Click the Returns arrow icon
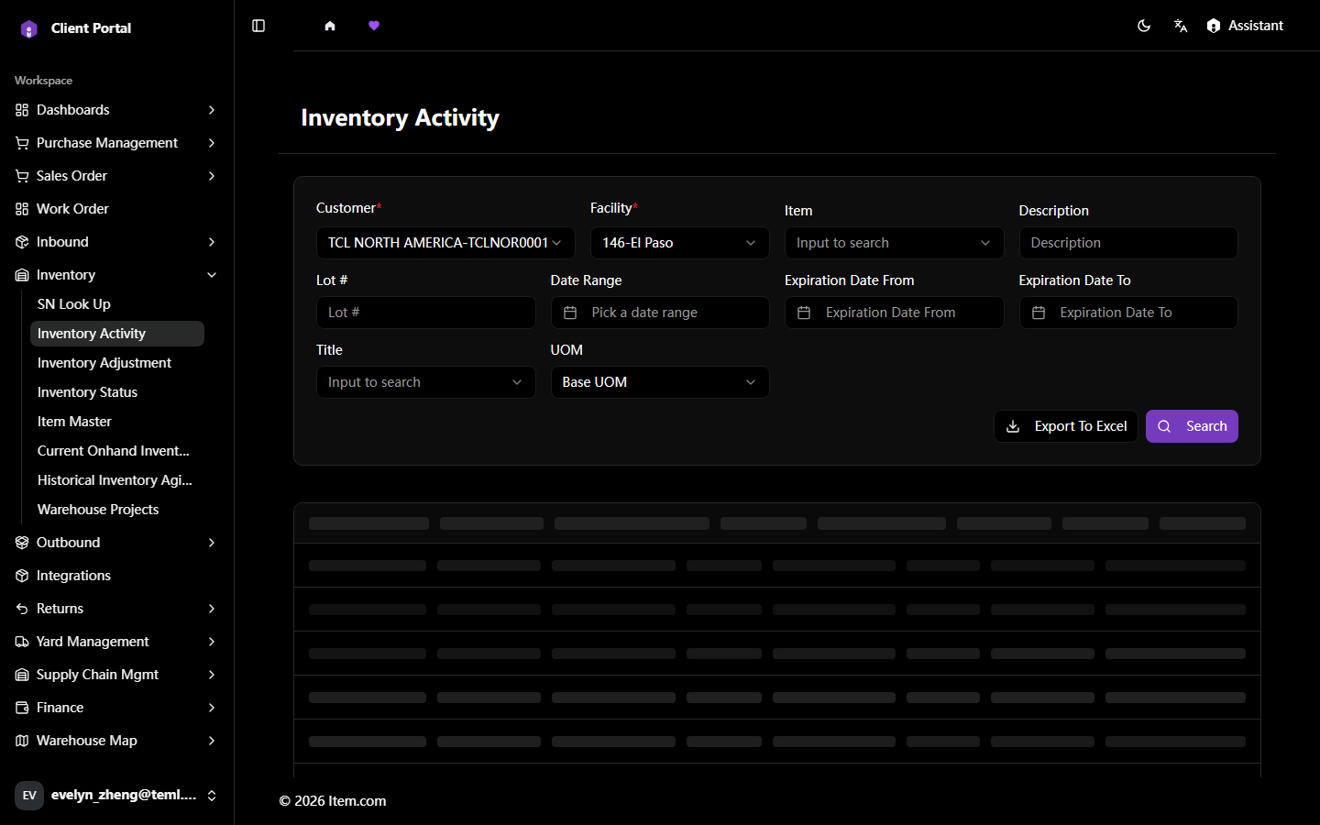The image size is (1320, 825). [22, 609]
